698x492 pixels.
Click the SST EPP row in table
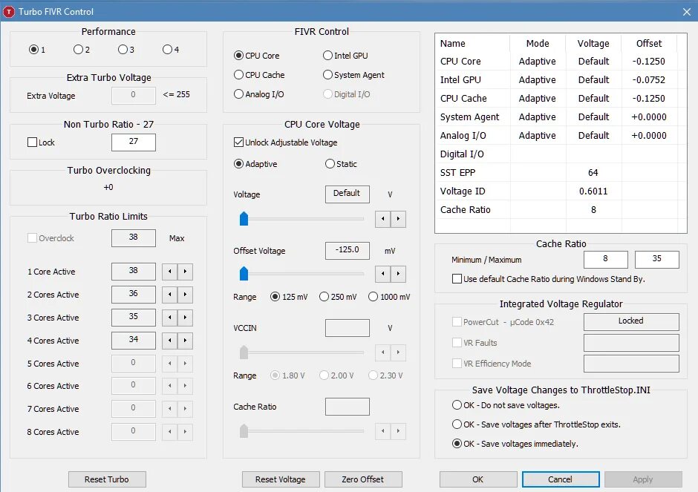tap(561, 173)
